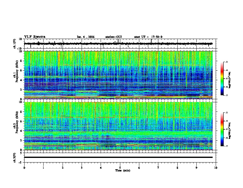Click time axis tick label 1
The image size is (243, 188).
(43, 168)
